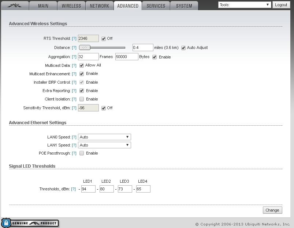Click the Aggregation Frames field
This screenshot has height=228, width=294.
88,57
